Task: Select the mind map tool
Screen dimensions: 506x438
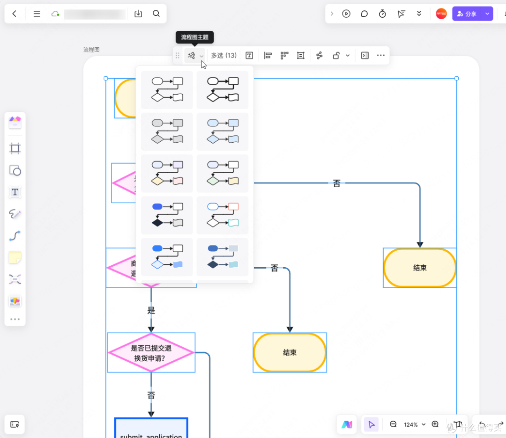Action: point(15,279)
